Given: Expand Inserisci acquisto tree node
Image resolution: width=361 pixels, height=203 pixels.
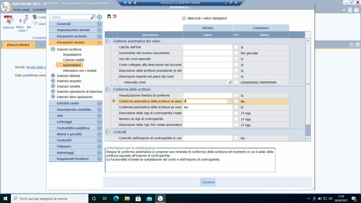Looking at the screenshot, I should pyautogui.click(x=53, y=81).
